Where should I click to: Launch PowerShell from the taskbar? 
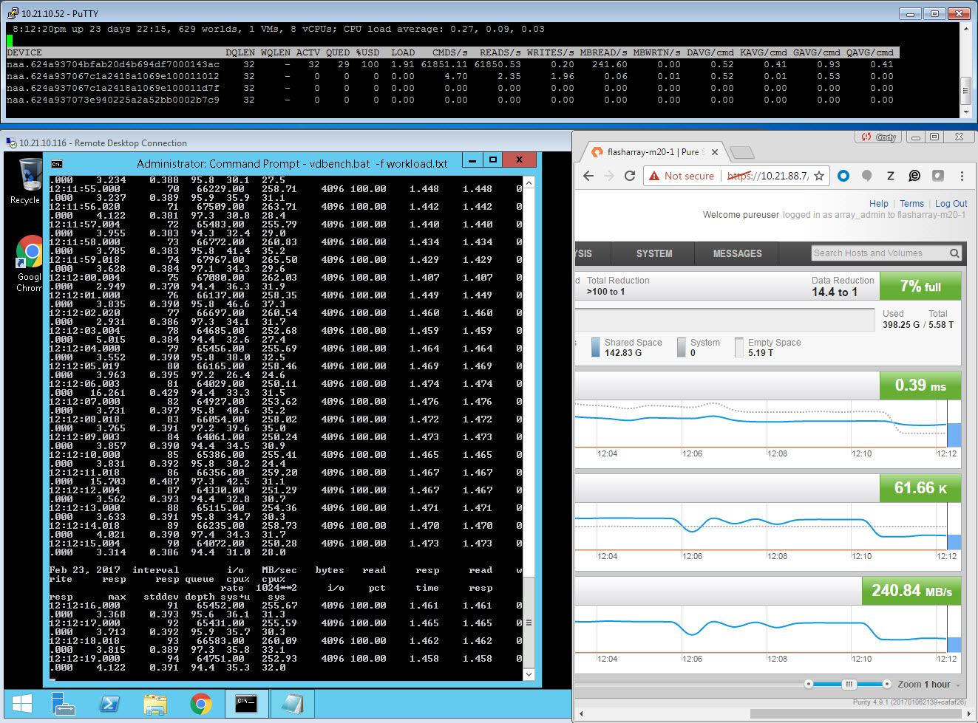click(109, 703)
